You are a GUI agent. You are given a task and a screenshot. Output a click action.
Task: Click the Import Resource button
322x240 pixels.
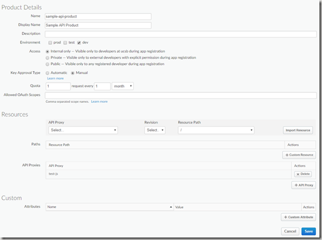[x=298, y=130]
